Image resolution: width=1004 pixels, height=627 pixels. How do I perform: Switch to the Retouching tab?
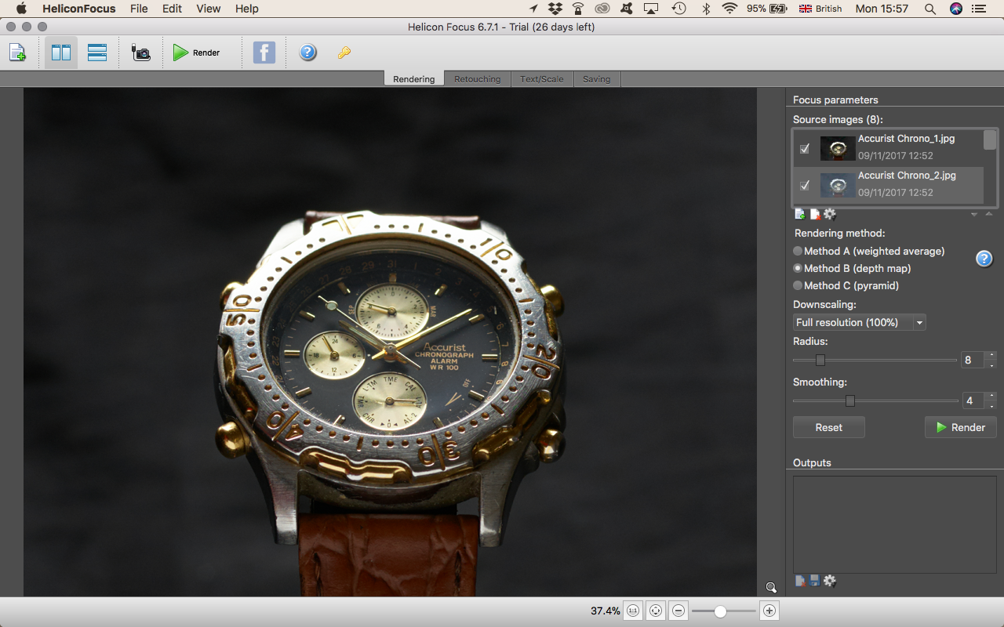click(x=478, y=79)
